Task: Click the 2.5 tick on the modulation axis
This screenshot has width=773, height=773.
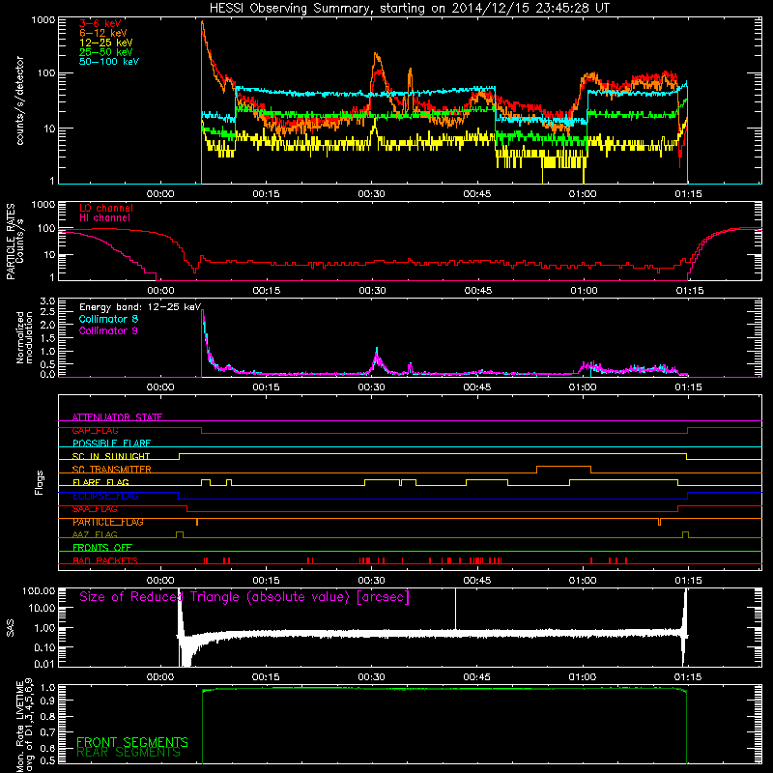Action: pyautogui.click(x=47, y=312)
